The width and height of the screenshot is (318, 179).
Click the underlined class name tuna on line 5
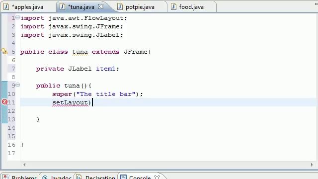tap(80, 52)
